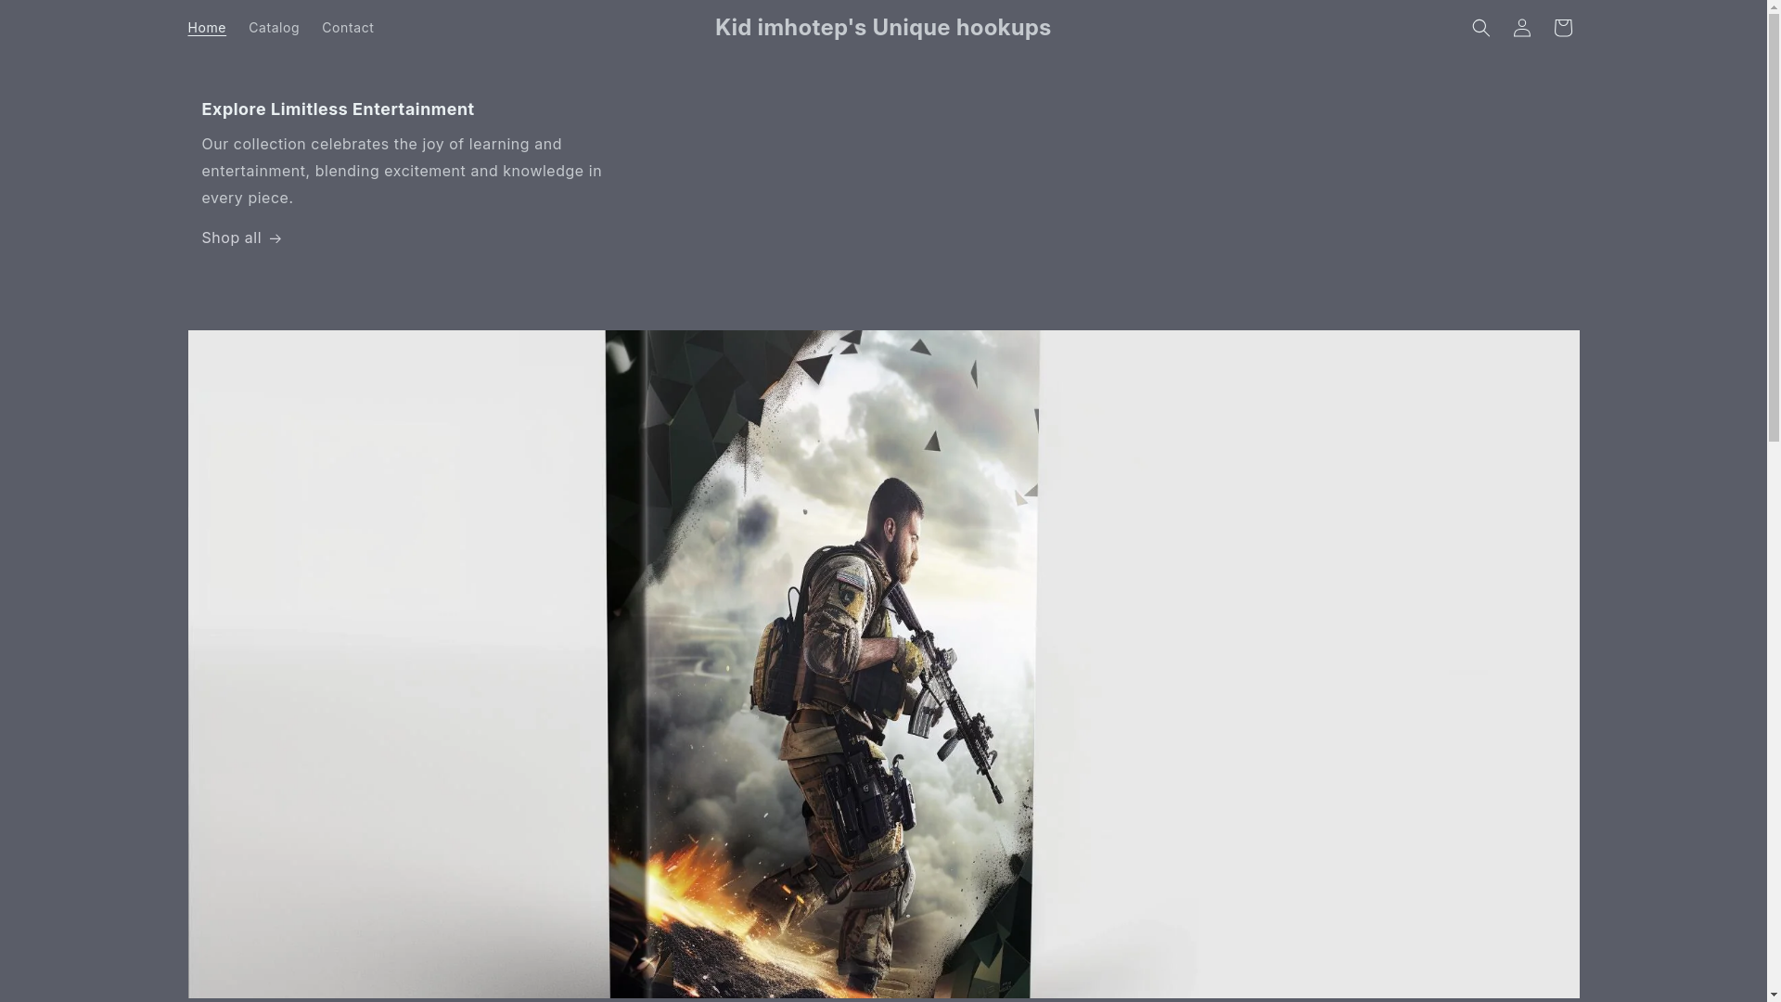Follow the Shop all link

[242, 238]
